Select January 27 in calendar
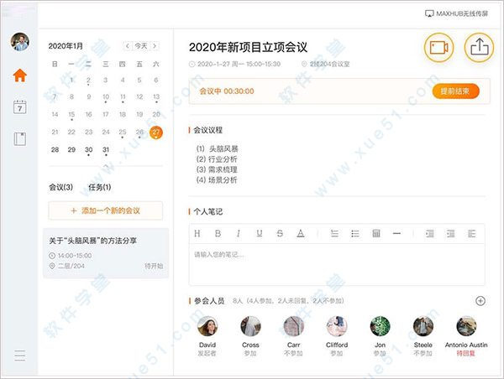Image resolution: width=504 pixels, height=379 pixels. pyautogui.click(x=156, y=132)
